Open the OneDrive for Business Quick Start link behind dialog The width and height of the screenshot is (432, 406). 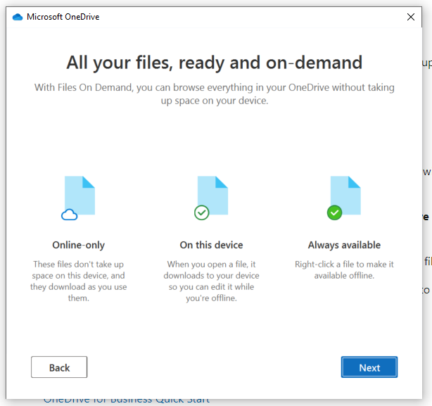tap(127, 400)
